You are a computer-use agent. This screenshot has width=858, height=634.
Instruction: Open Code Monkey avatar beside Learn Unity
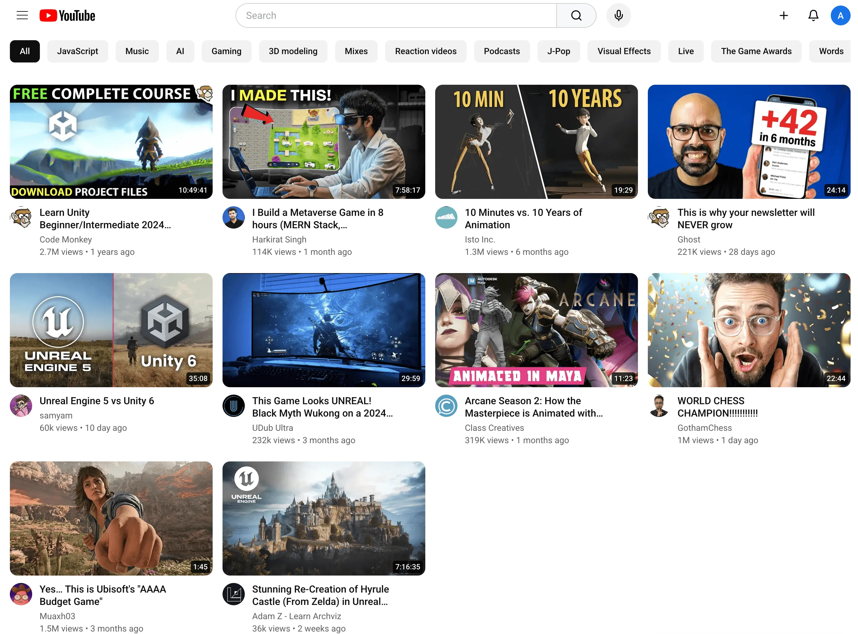tap(21, 217)
